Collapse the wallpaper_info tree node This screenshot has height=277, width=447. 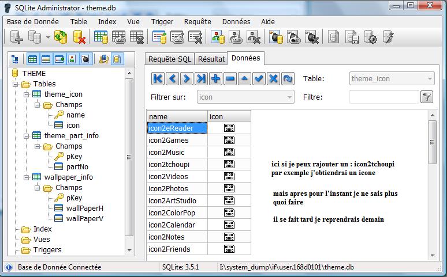pos(26,177)
